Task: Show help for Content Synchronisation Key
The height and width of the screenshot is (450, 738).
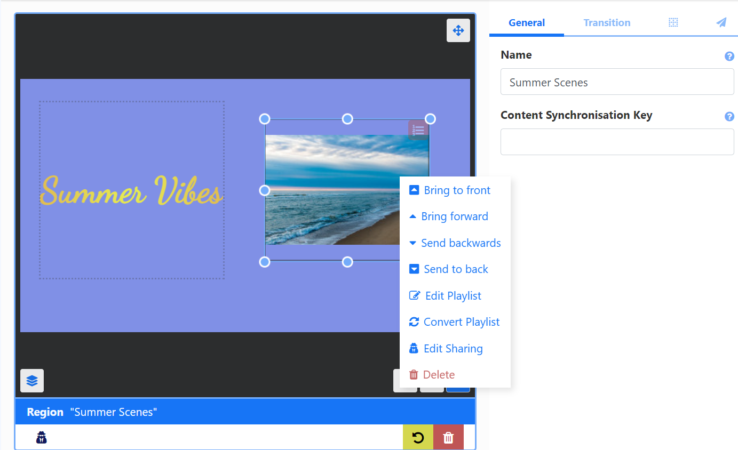Action: 729,117
